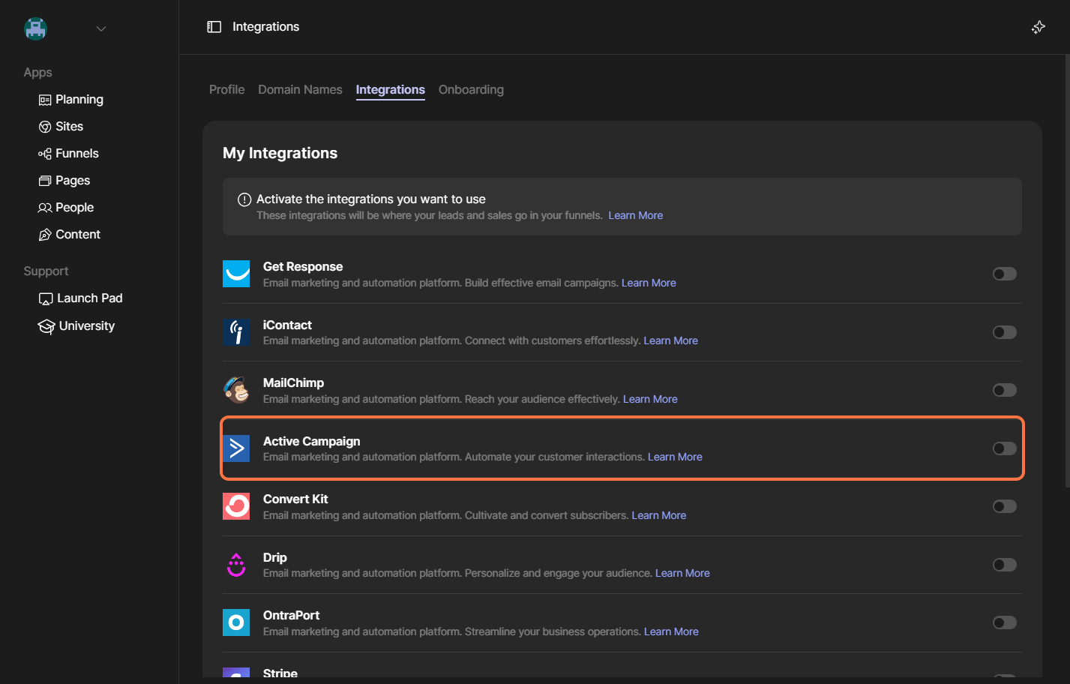This screenshot has width=1070, height=684.
Task: Open iContact Learn More link
Action: coord(670,341)
